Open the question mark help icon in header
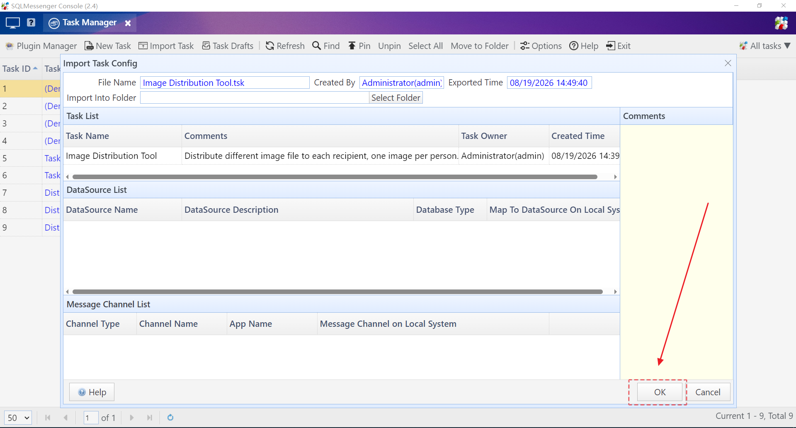This screenshot has width=796, height=428. (x=31, y=22)
